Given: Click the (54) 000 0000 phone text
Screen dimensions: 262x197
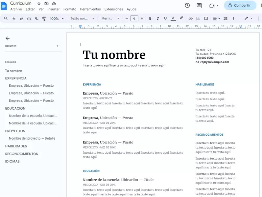Looking at the screenshot, I should tap(204, 58).
